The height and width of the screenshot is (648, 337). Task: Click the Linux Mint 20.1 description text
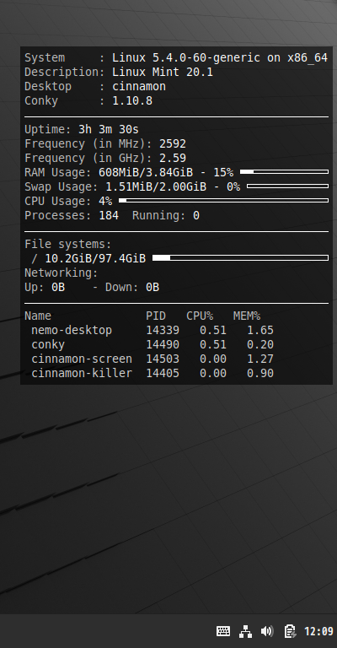coord(163,72)
